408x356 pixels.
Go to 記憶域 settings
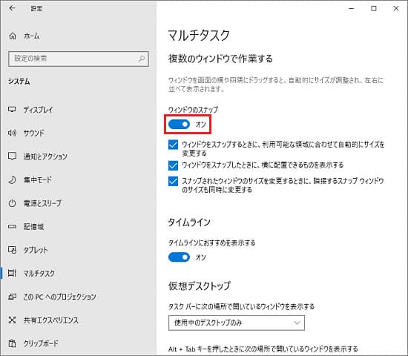(34, 227)
